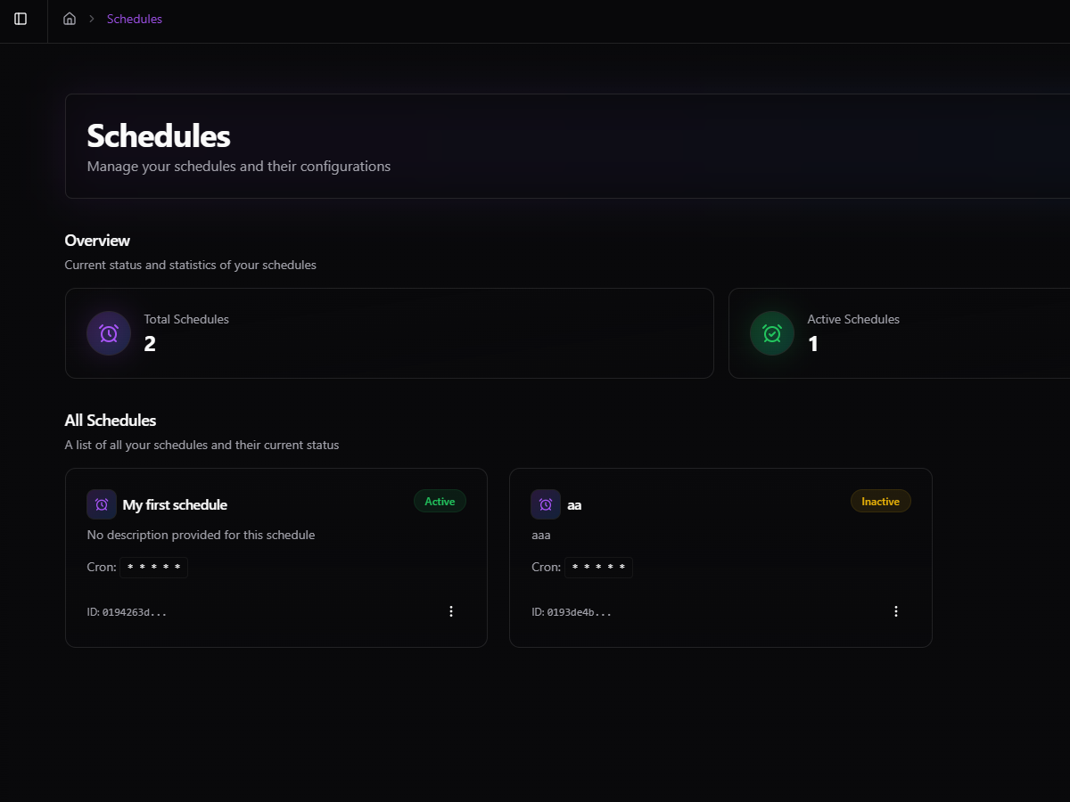Open three-dot menu for aa schedule

point(896,611)
